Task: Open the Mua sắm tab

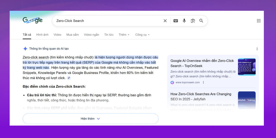Action: [x=73, y=35]
